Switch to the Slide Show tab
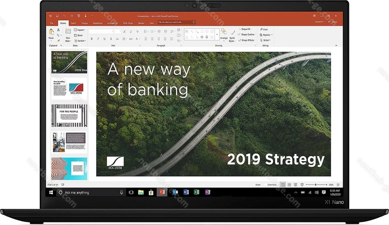 point(128,23)
